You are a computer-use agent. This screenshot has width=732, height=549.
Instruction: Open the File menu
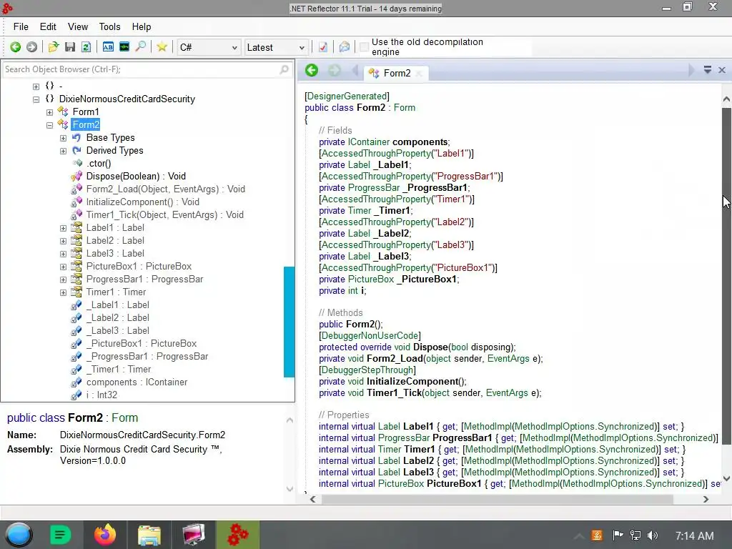[x=21, y=26]
